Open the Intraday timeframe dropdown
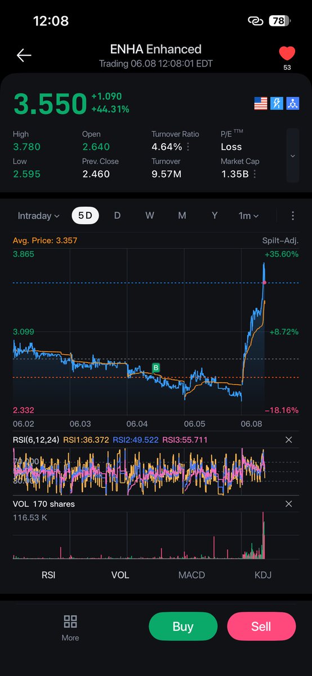The height and width of the screenshot is (676, 312). tap(38, 216)
